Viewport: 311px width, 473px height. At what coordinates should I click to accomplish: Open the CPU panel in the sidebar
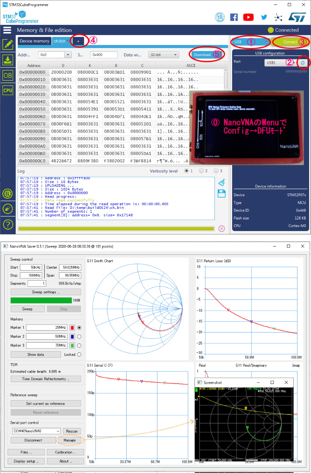(x=8, y=90)
